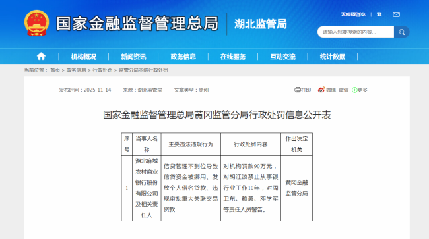Screen dimensions: 429x239
Task: Click the 当事人名称 column header
Action: click(x=147, y=144)
